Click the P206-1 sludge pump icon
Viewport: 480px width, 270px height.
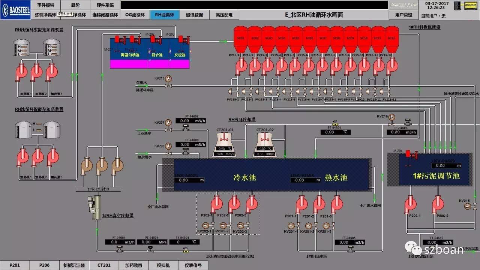tap(410, 204)
